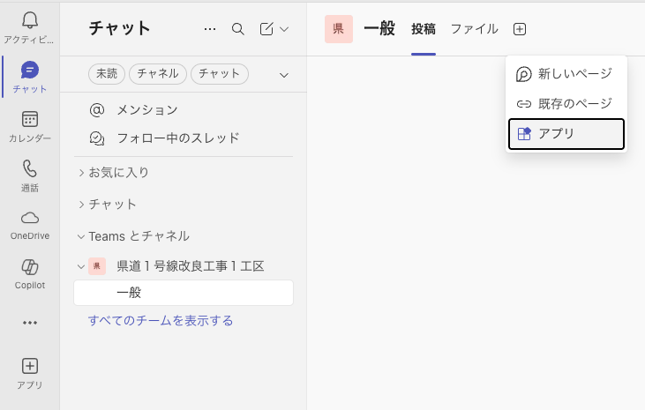645x410 pixels.
Task: Toggle the チャット filter chip
Action: click(219, 74)
